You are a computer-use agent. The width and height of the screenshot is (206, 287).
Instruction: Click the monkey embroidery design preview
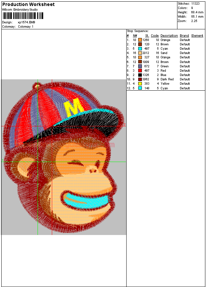click(63, 157)
